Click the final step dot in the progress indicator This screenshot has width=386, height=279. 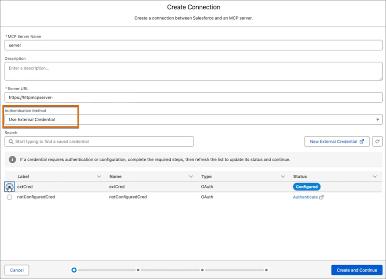tap(266, 270)
